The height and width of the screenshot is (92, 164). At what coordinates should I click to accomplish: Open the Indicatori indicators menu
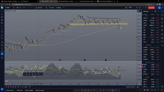(39, 8)
